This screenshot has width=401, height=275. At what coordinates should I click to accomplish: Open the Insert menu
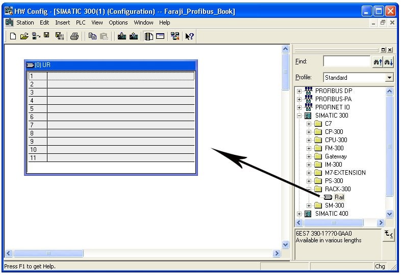(62, 22)
